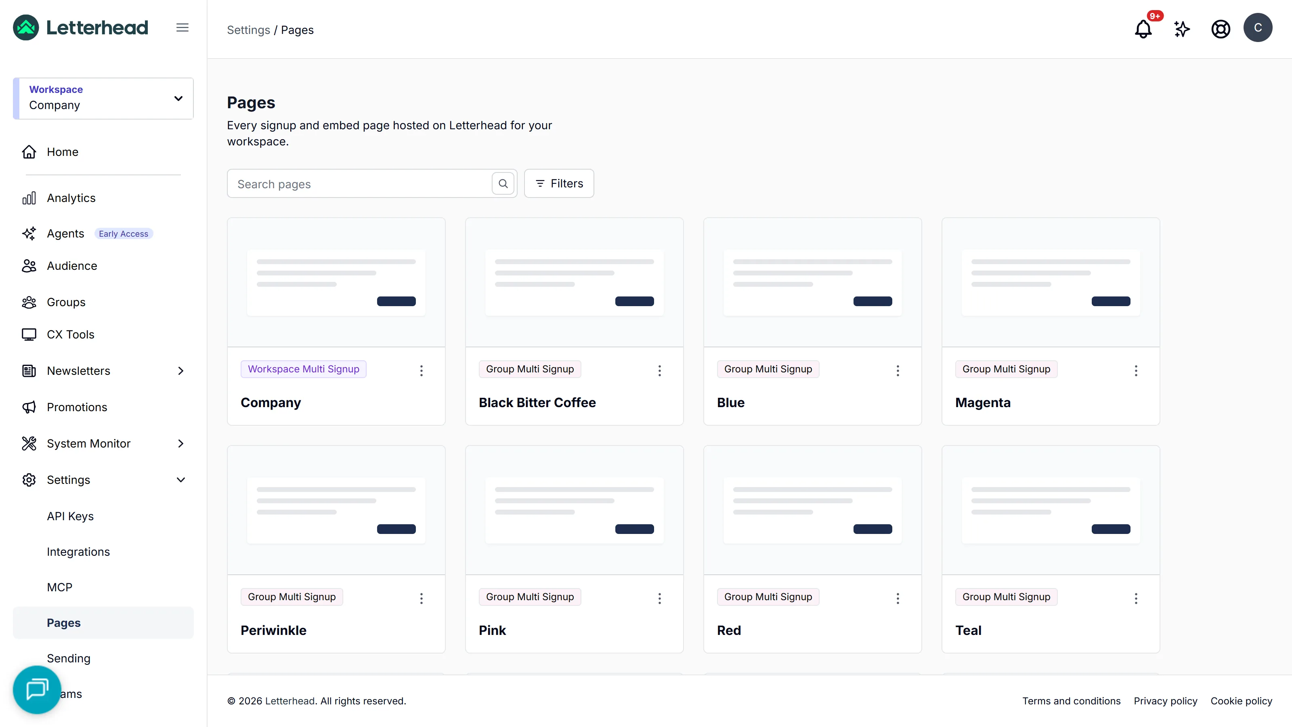1292x727 pixels.
Task: Open options menu for Black Bitter Coffee
Action: tap(660, 370)
